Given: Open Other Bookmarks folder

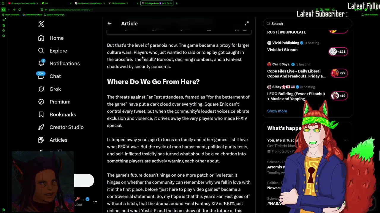Looking at the screenshot, I should (370, 14).
